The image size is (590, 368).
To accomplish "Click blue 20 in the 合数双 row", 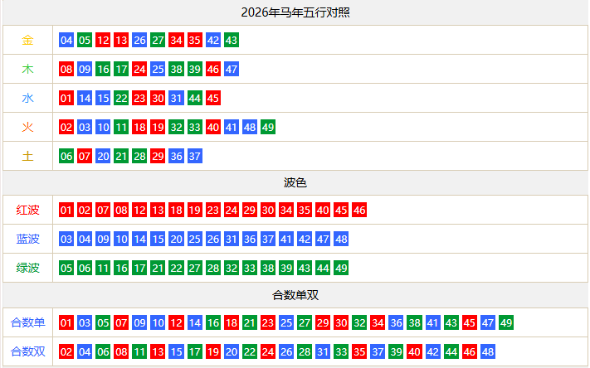I will (x=232, y=351).
